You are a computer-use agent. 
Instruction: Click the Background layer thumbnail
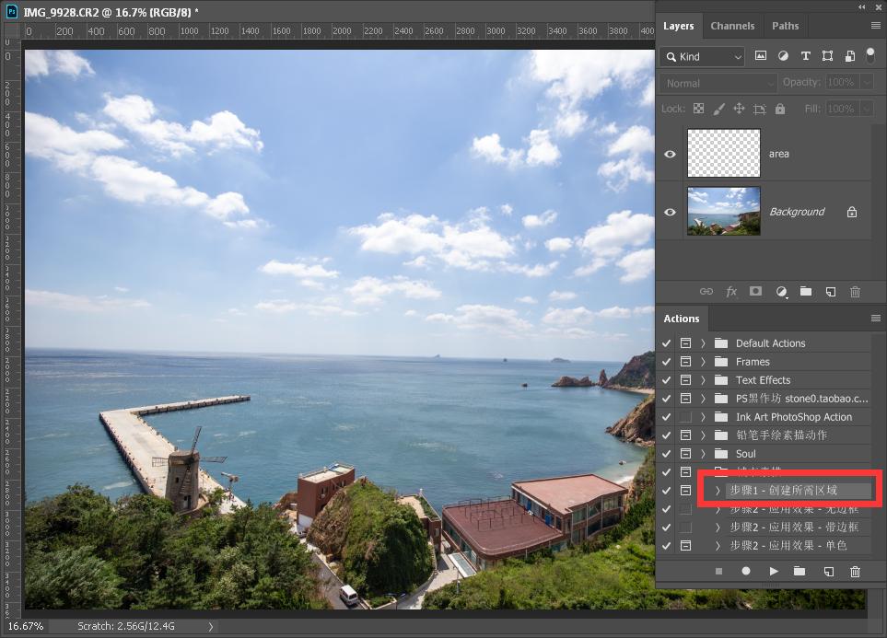pos(724,212)
